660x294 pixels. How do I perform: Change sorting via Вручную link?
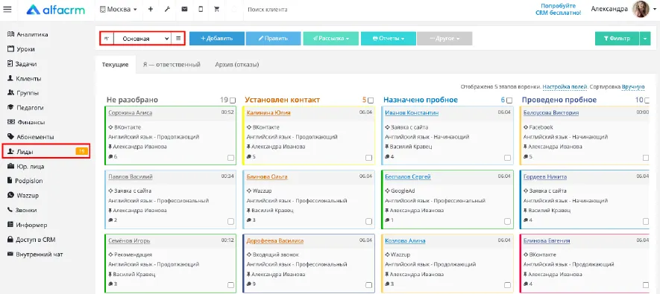click(x=633, y=87)
